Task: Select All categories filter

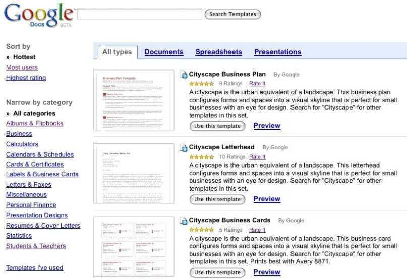Action: (x=34, y=113)
